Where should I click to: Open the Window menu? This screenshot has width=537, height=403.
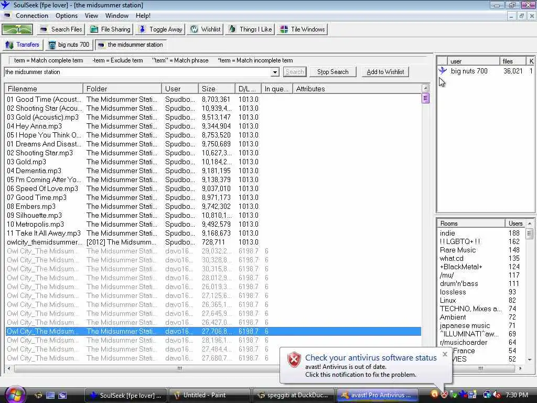point(117,16)
